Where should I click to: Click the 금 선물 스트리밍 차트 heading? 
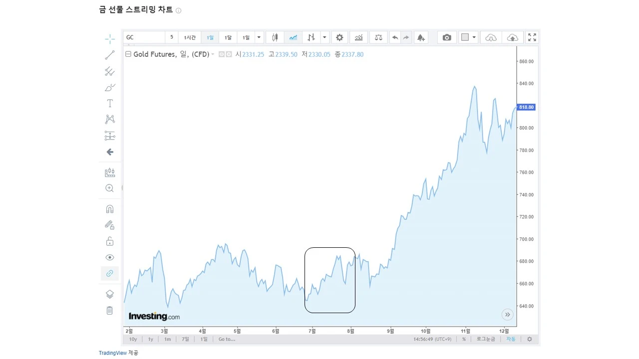[136, 10]
